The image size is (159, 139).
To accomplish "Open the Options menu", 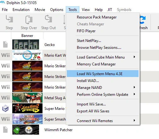I will pyautogui.click(x=57, y=10).
